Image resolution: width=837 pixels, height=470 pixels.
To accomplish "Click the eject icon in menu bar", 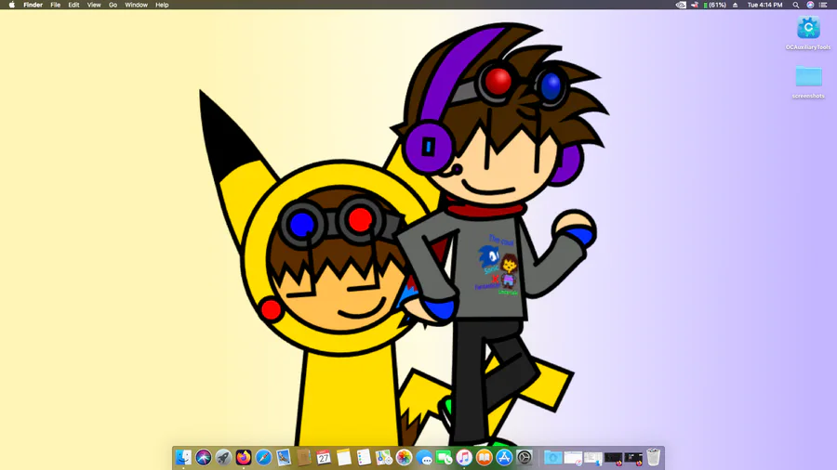I will pyautogui.click(x=735, y=5).
